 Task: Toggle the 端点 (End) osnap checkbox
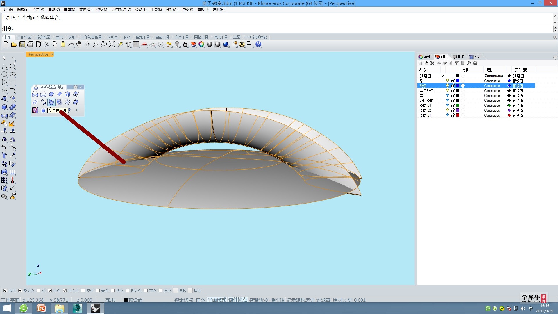click(5, 290)
